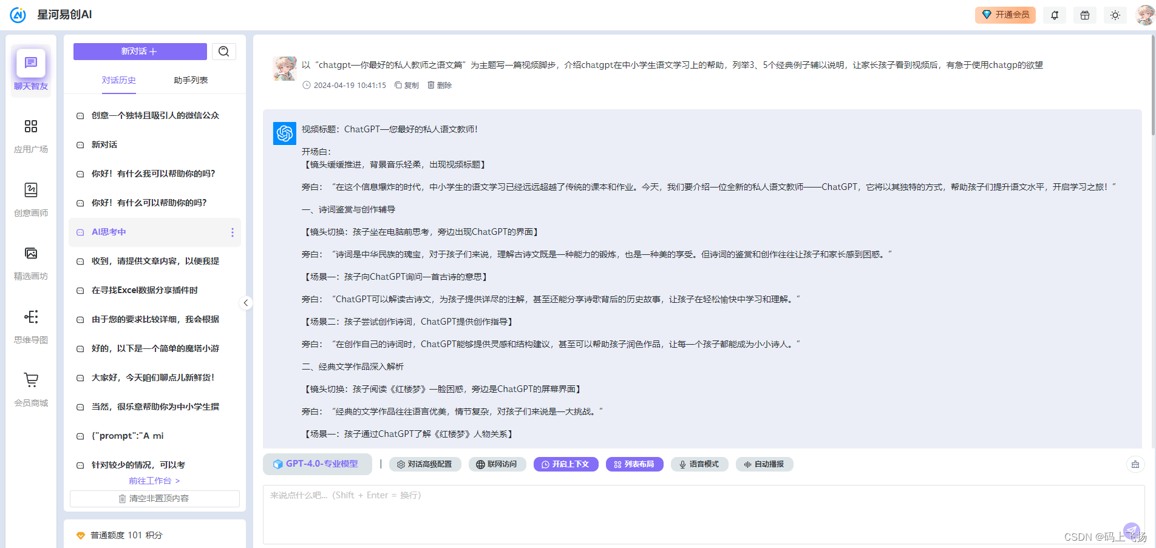The height and width of the screenshot is (548, 1156).
Task: Click the icon right of 自动播报 toolbar
Action: tap(1135, 464)
